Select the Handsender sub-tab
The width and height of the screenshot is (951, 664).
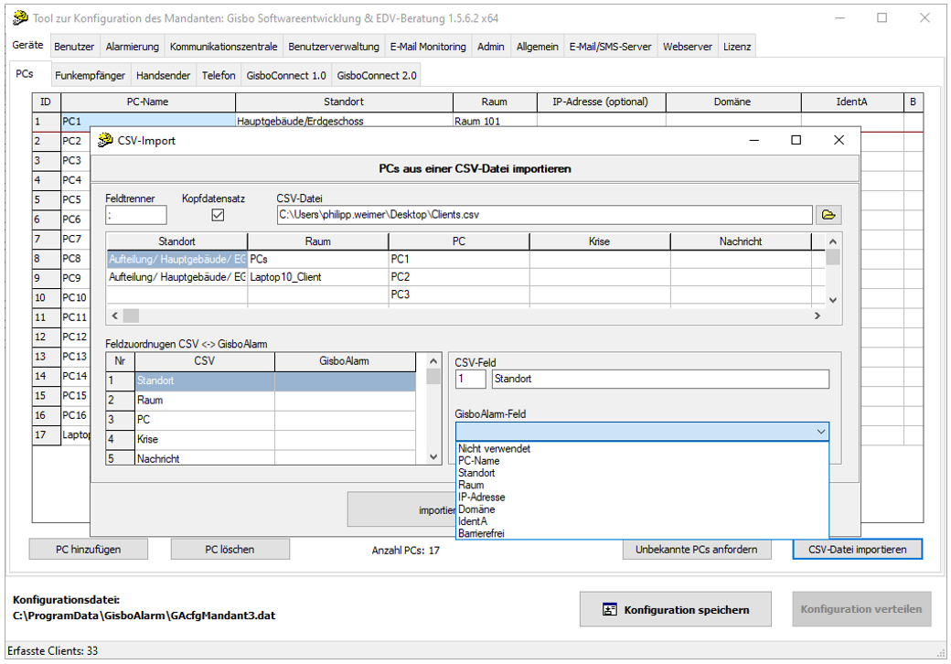[163, 76]
